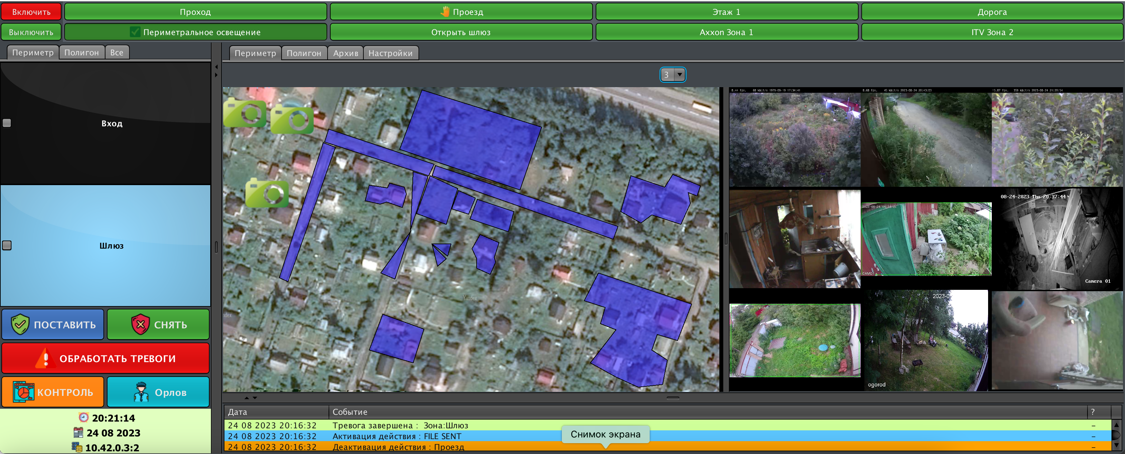Click the top-left camera icon on map

(245, 113)
